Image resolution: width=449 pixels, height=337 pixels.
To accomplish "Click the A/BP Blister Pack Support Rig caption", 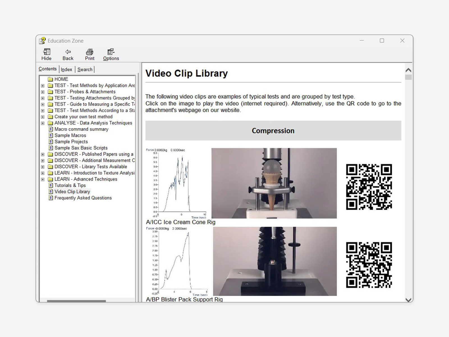I will (184, 299).
